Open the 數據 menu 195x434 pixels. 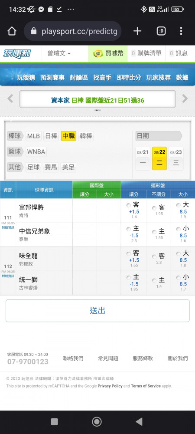coord(182,78)
